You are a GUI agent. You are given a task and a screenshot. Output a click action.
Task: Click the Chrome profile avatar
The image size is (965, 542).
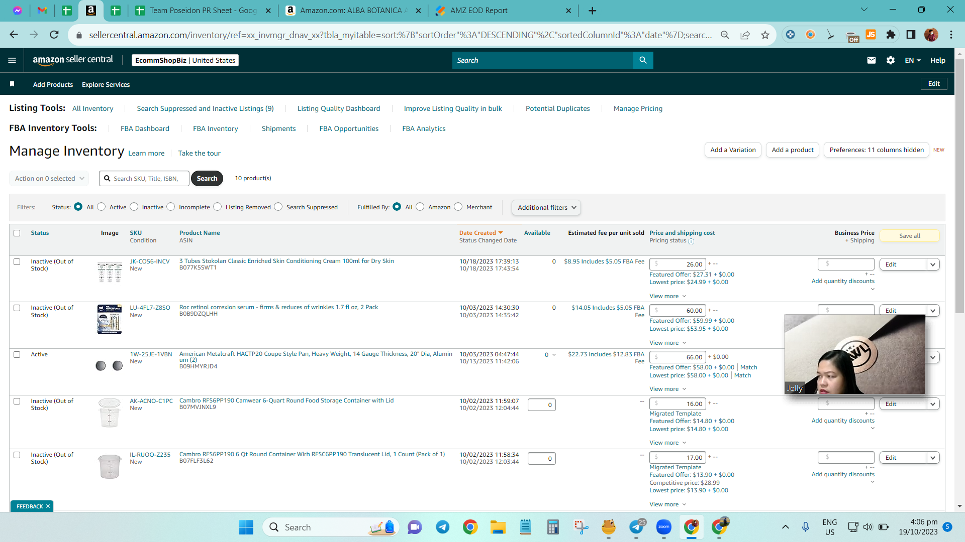931,35
